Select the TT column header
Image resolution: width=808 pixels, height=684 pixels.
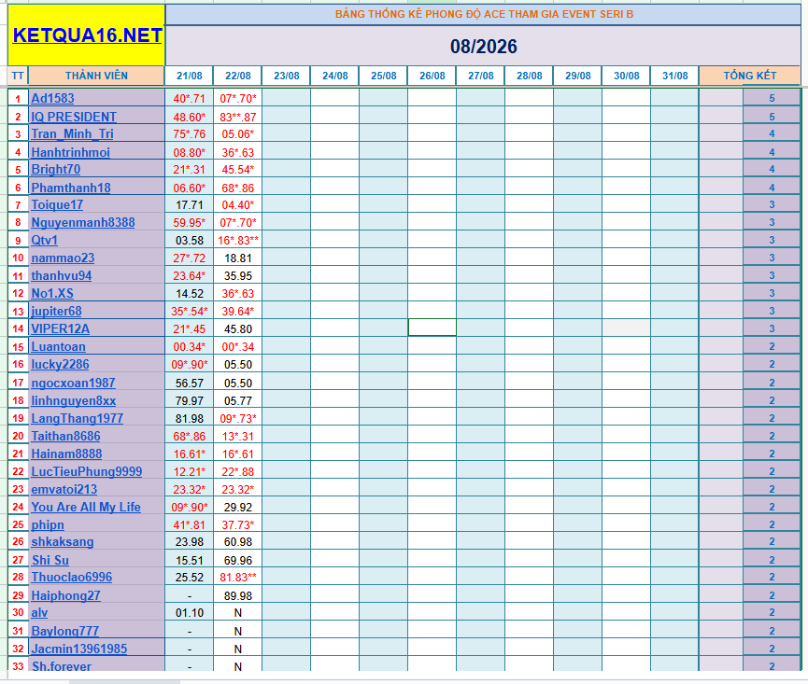click(x=18, y=76)
